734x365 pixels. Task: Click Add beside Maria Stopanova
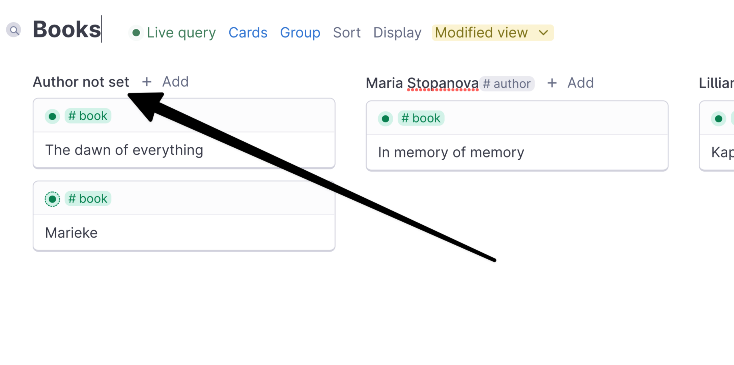click(x=580, y=83)
